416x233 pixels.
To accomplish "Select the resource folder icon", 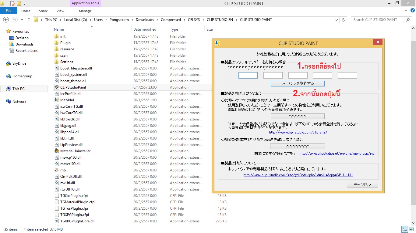I will click(56, 49).
